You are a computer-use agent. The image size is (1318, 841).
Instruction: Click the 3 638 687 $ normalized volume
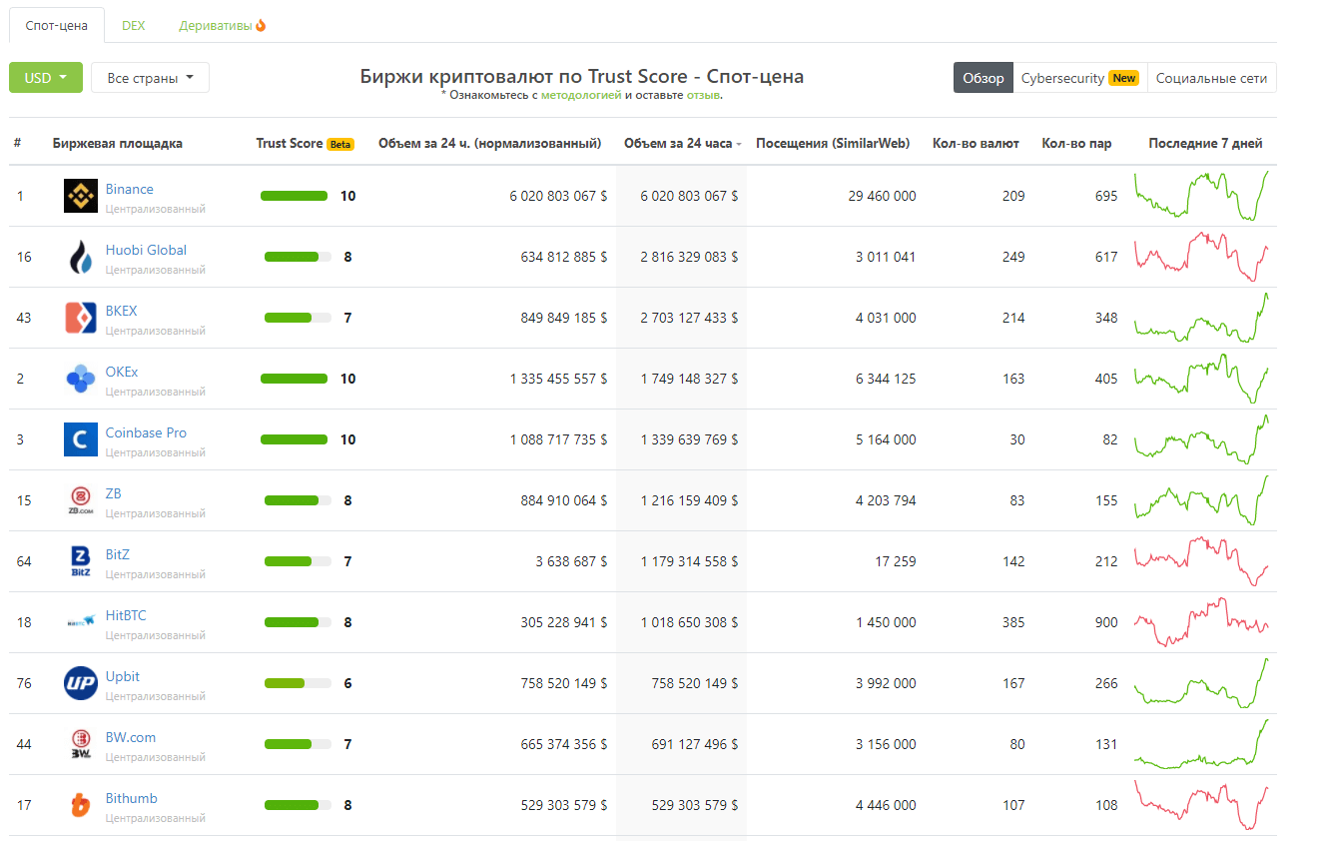pos(571,561)
